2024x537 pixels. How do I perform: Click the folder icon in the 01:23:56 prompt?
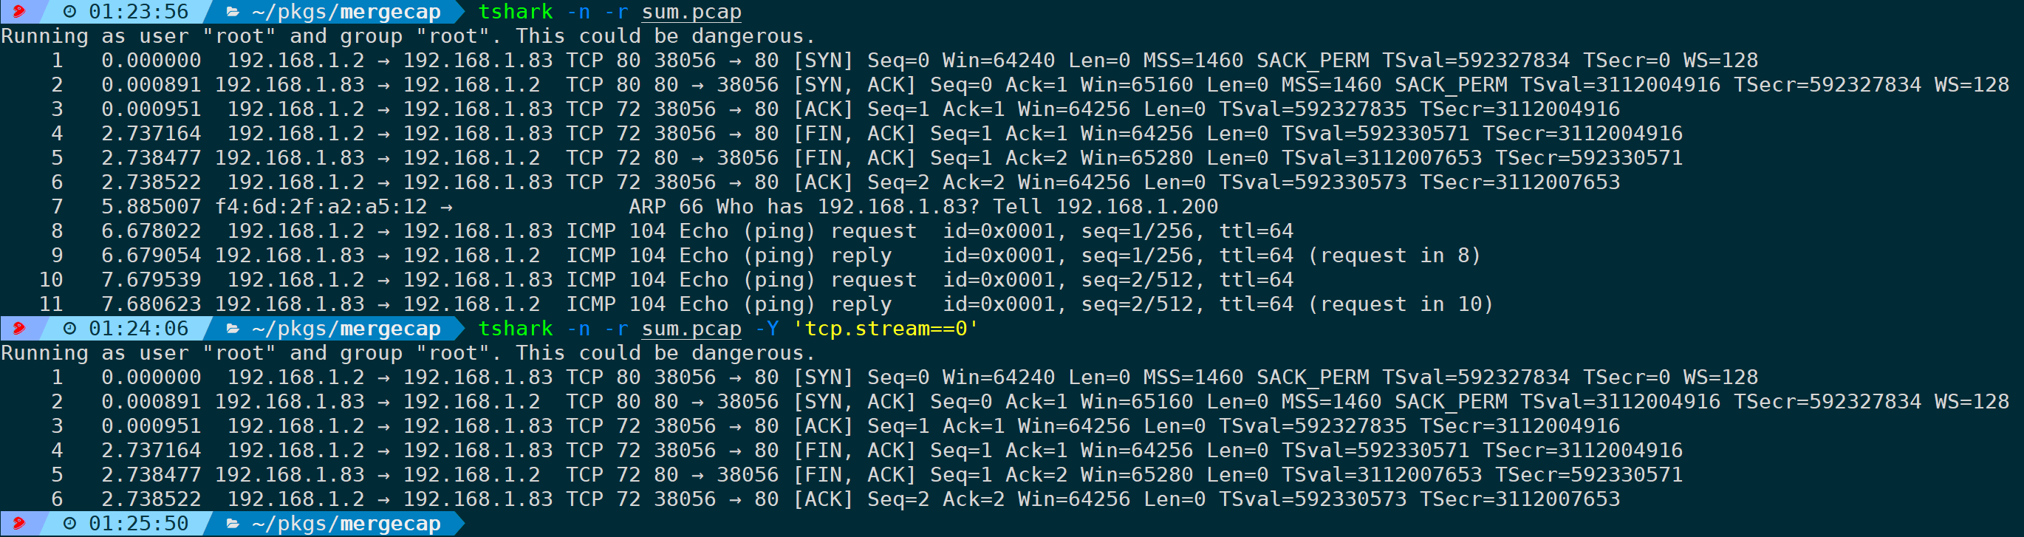pyautogui.click(x=233, y=12)
